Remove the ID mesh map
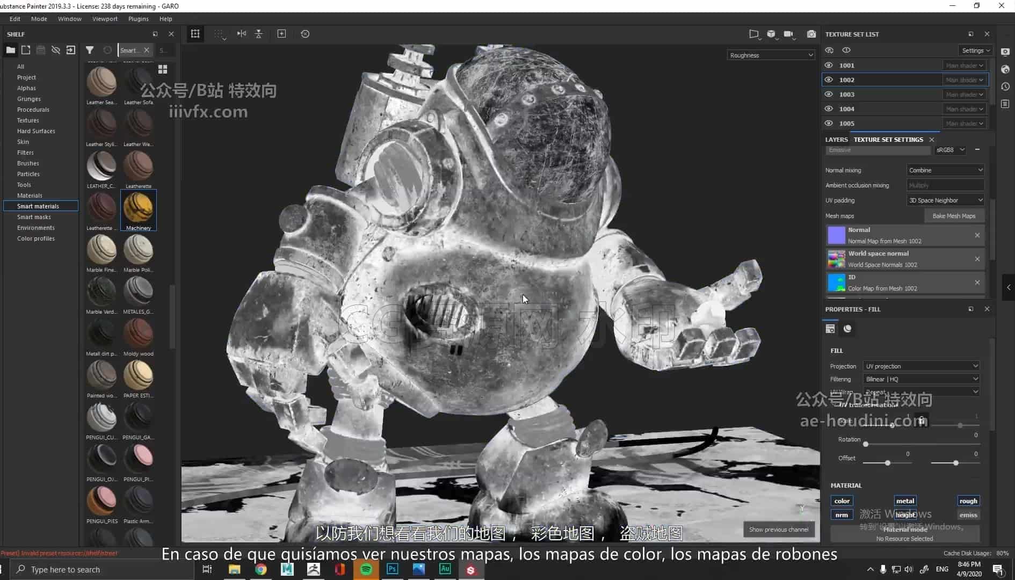This screenshot has height=580, width=1015. tap(977, 282)
